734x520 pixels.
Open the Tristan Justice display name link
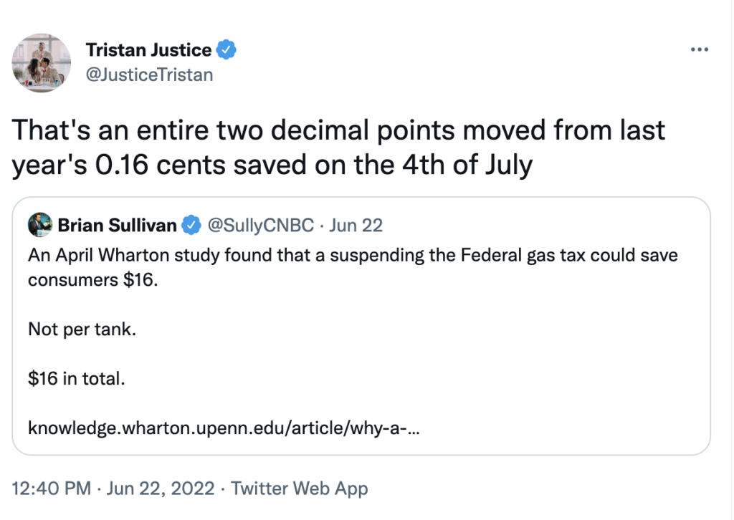click(148, 50)
